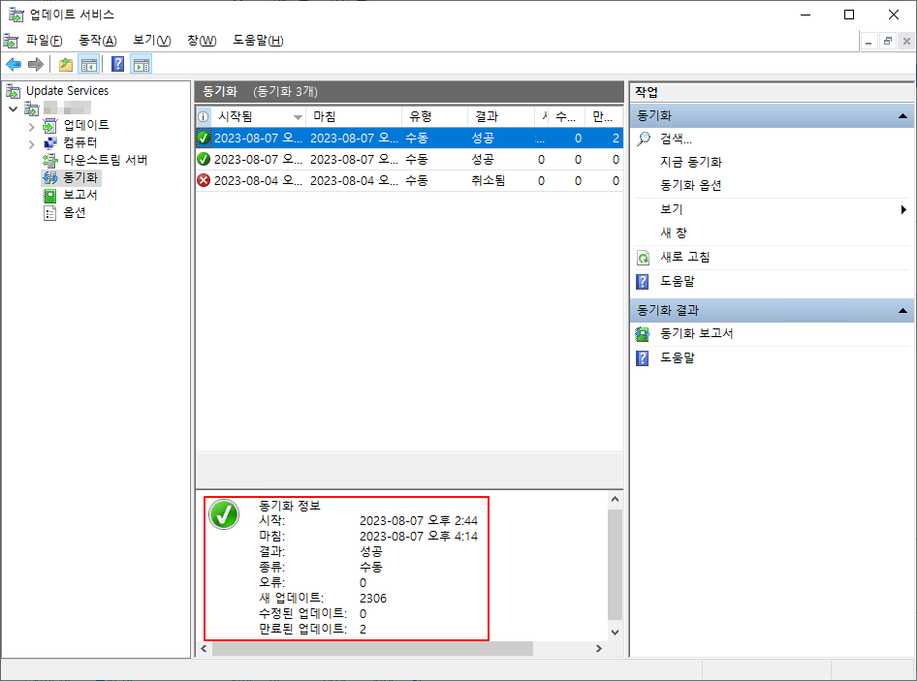Sort by the 시작됨 column header
The height and width of the screenshot is (681, 917).
[x=259, y=117]
